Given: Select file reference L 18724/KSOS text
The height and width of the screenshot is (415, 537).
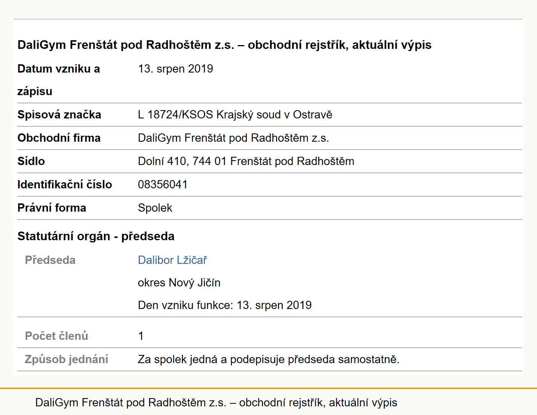Looking at the screenshot, I should 235,115.
